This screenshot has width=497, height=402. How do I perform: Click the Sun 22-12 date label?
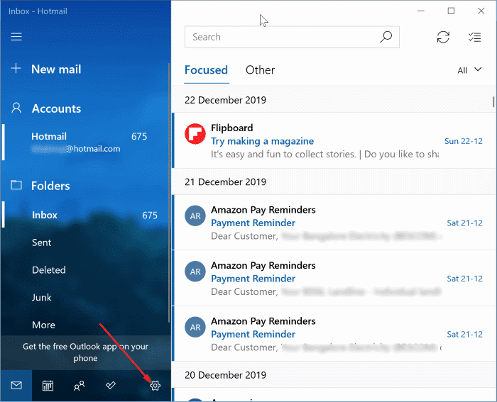point(464,141)
